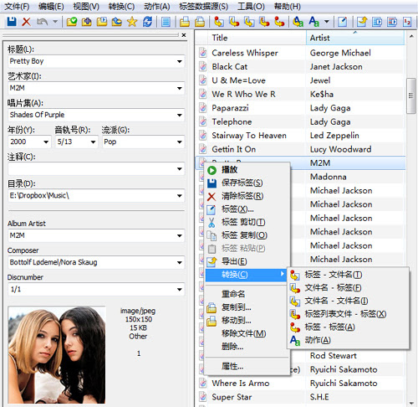Click the blue refresh arrows toolbar icon

[147, 22]
